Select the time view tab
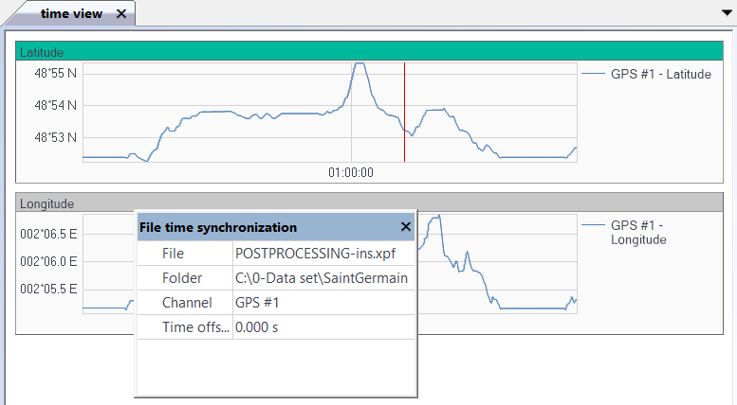Screen dimensions: 737x405 [70, 14]
